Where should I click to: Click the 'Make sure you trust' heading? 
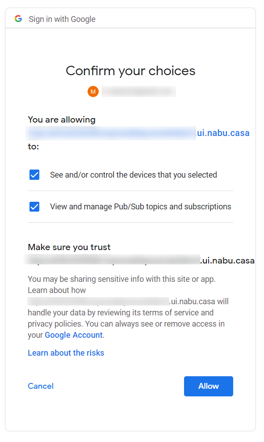tap(69, 247)
